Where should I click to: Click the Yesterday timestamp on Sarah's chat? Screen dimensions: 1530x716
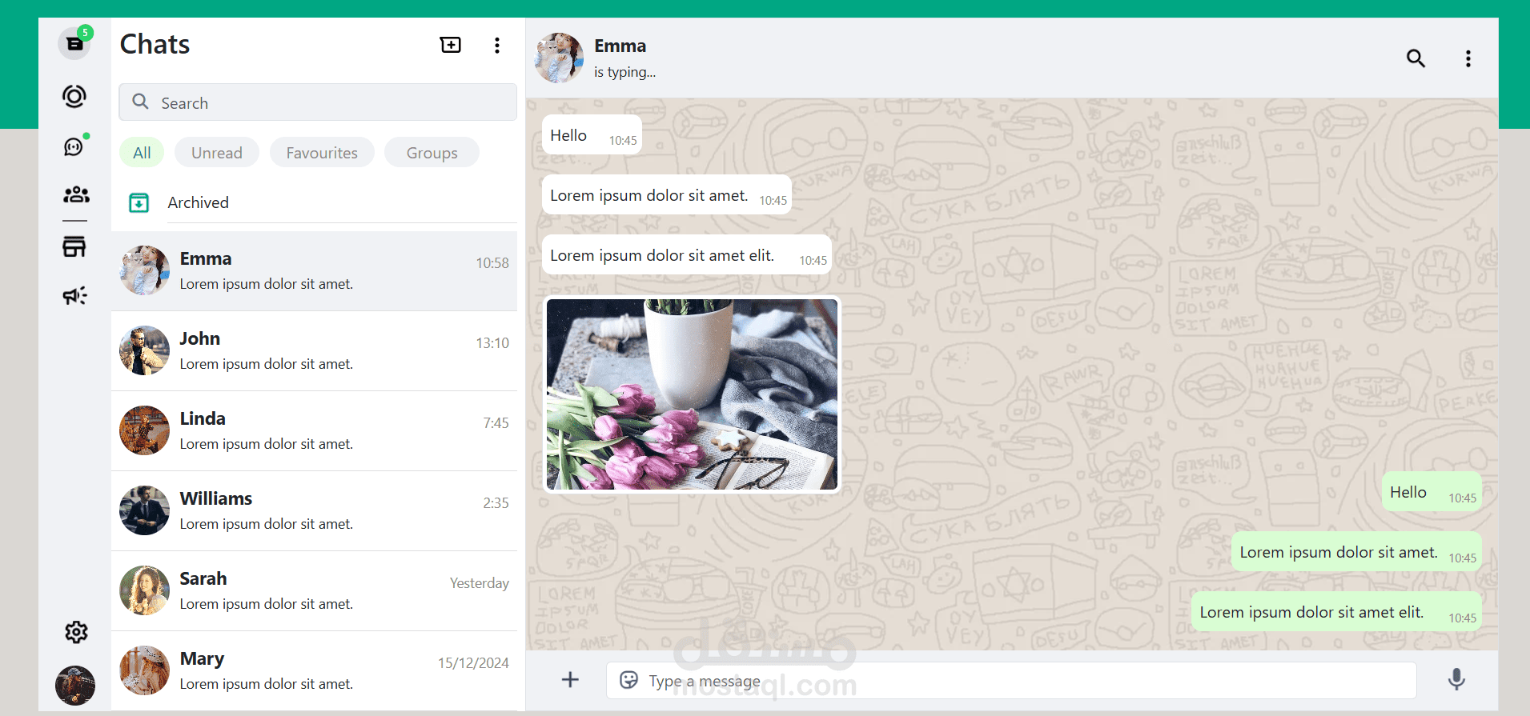pyautogui.click(x=479, y=583)
